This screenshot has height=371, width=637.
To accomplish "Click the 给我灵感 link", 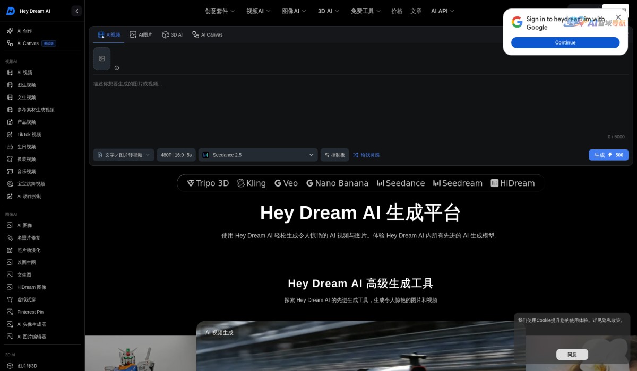I will coord(366,155).
